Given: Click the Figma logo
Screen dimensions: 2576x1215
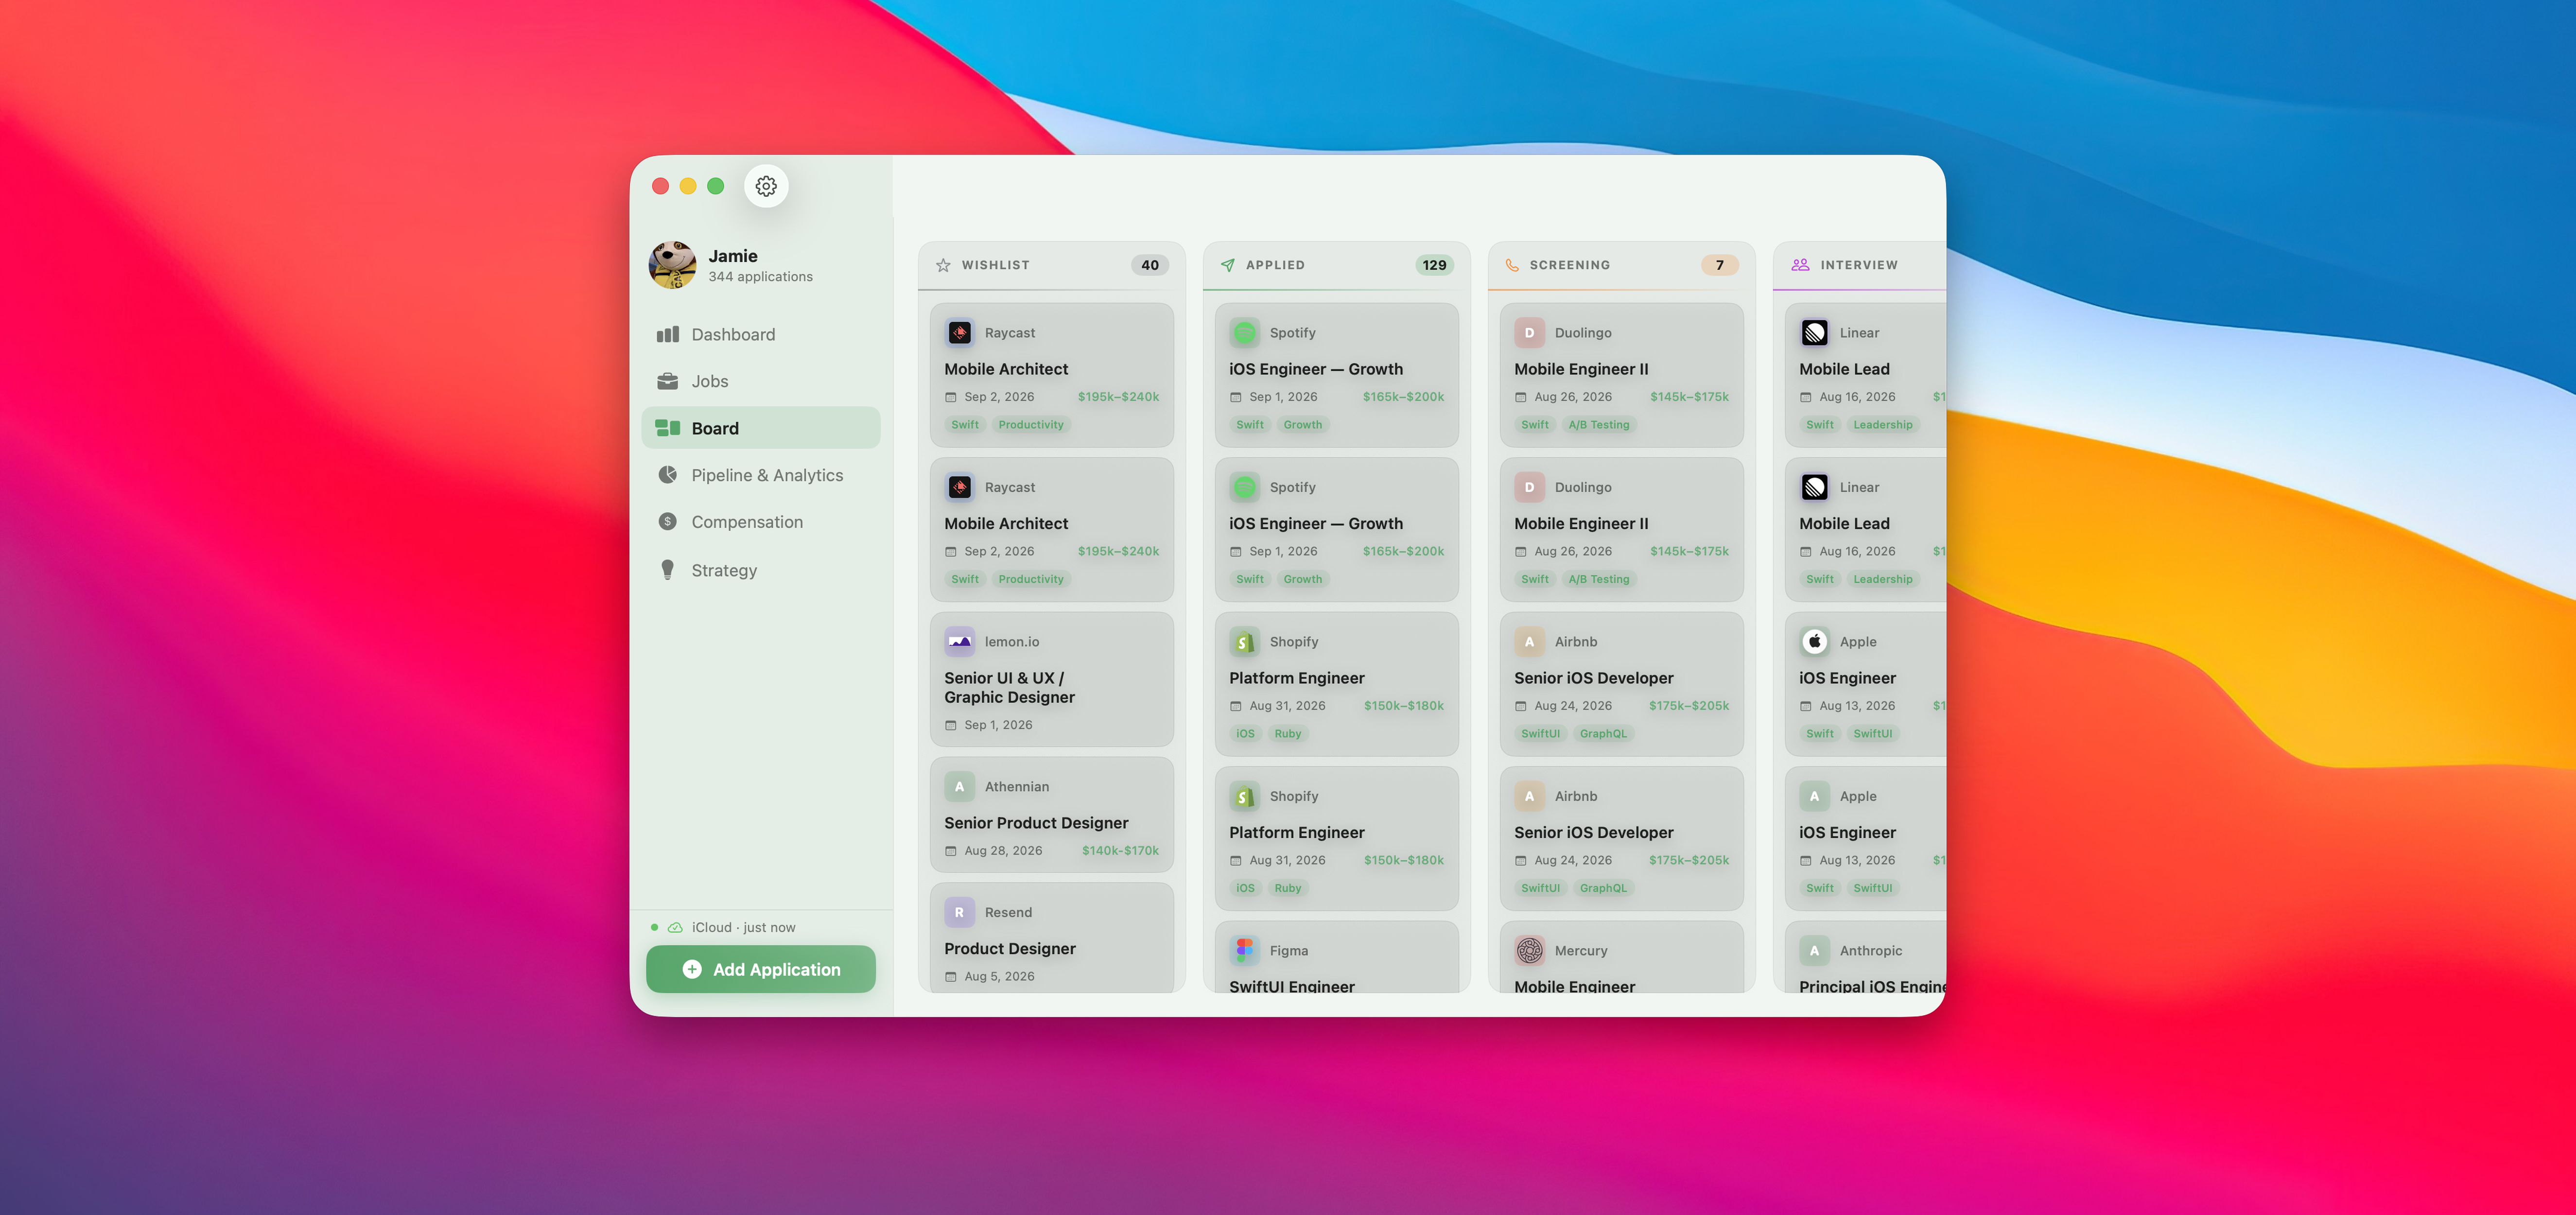Looking at the screenshot, I should click(x=1245, y=950).
